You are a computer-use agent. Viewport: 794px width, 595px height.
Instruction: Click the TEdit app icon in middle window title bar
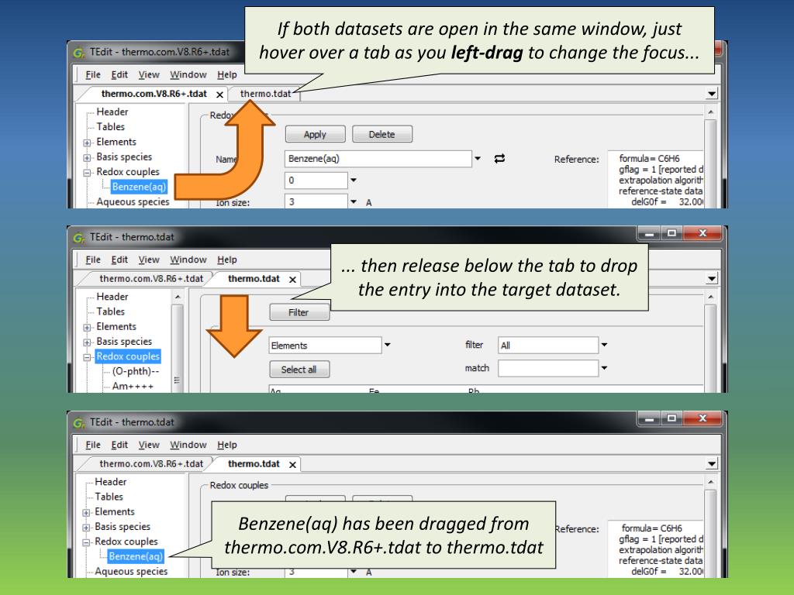point(79,237)
